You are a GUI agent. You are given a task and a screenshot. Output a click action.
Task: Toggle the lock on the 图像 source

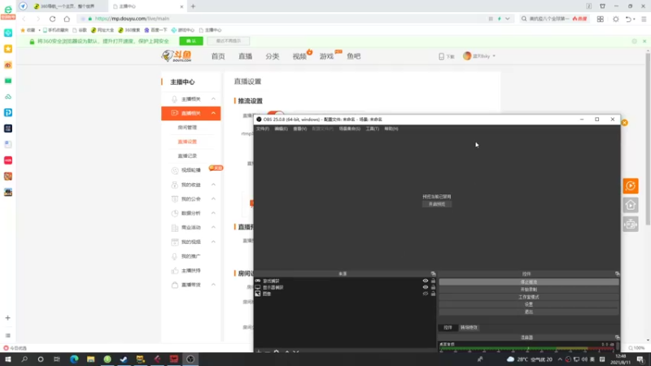433,294
